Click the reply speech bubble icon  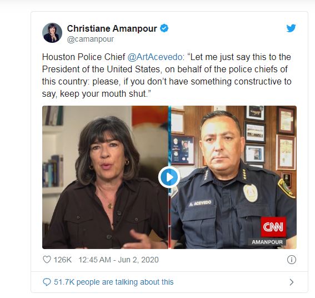[x=47, y=282]
